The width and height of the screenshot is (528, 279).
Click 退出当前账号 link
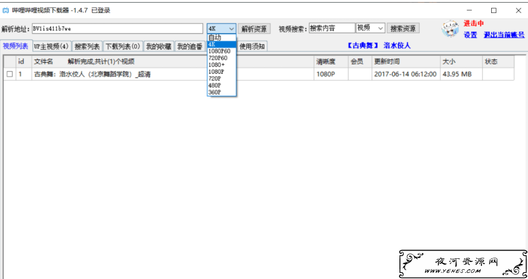click(504, 35)
